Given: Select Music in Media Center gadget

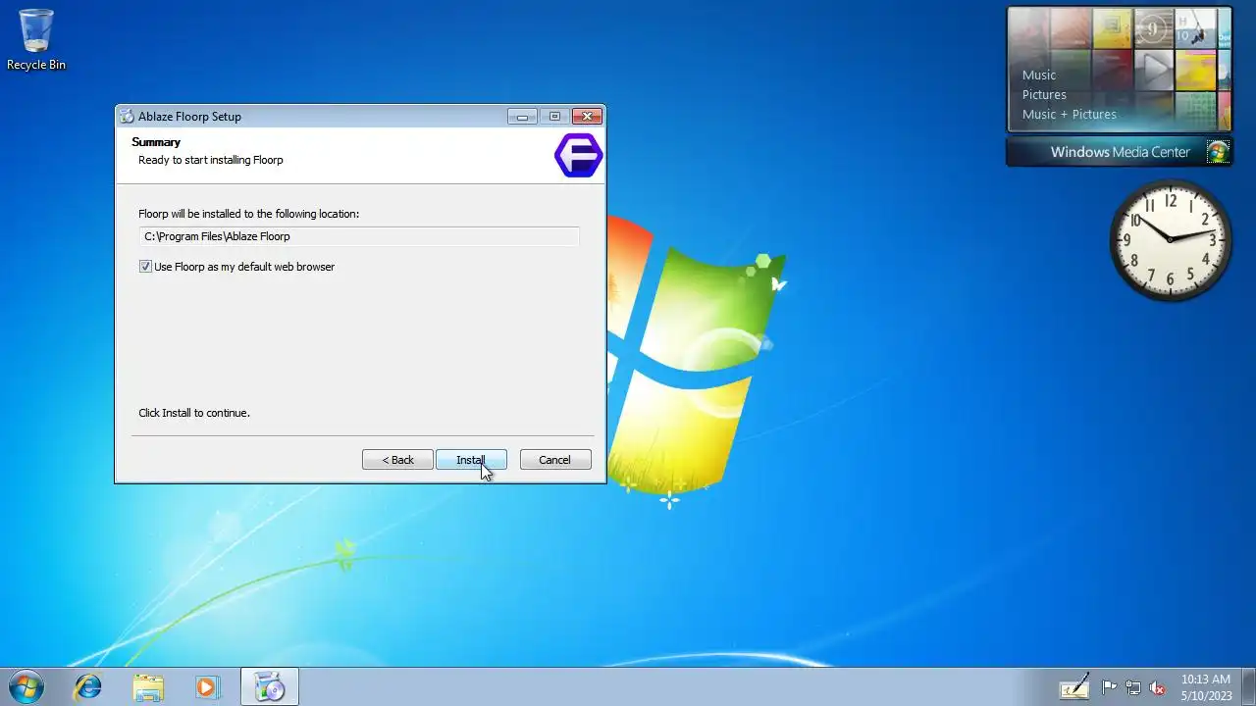Looking at the screenshot, I should pos(1039,75).
